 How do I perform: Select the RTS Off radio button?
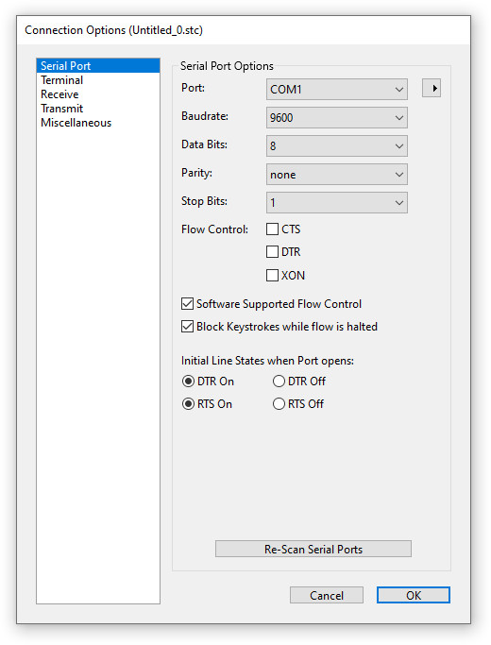tap(279, 404)
